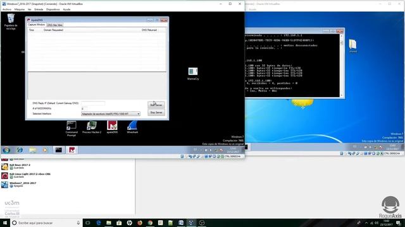405x227 pixels.
Task: Open the Selected Interface adapter dropdown
Action: click(x=111, y=113)
